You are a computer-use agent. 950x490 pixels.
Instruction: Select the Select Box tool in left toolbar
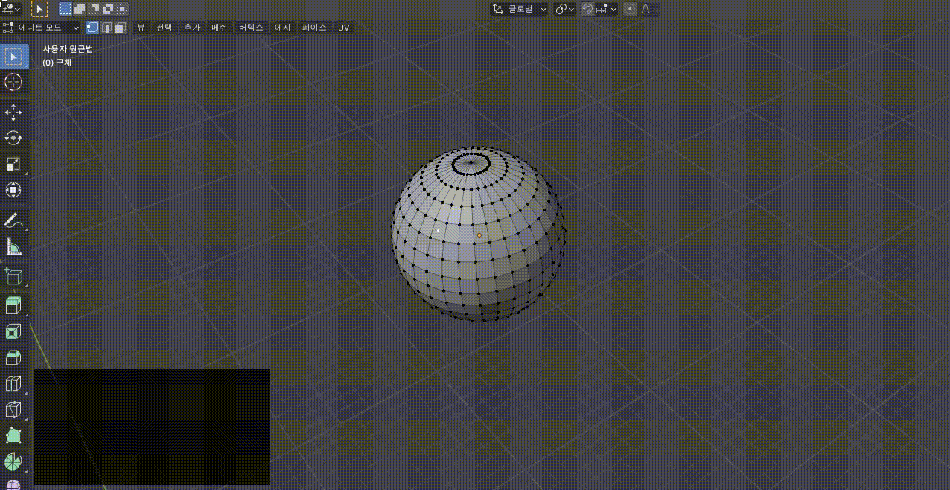click(13, 57)
